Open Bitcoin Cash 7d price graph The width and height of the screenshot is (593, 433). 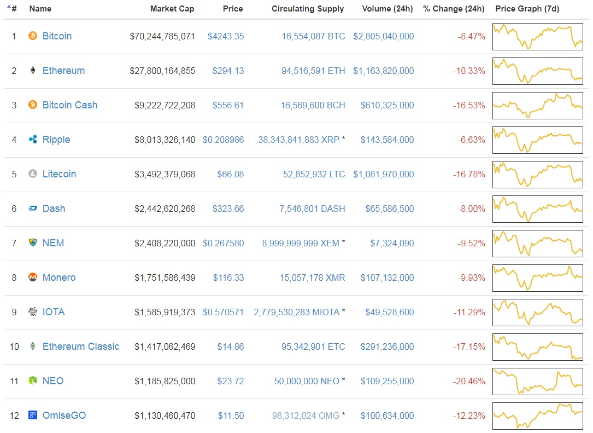click(x=538, y=105)
